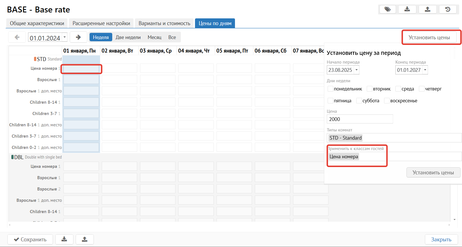The height and width of the screenshot is (247, 462).
Task: Choose the Неделя view range
Action: (101, 37)
